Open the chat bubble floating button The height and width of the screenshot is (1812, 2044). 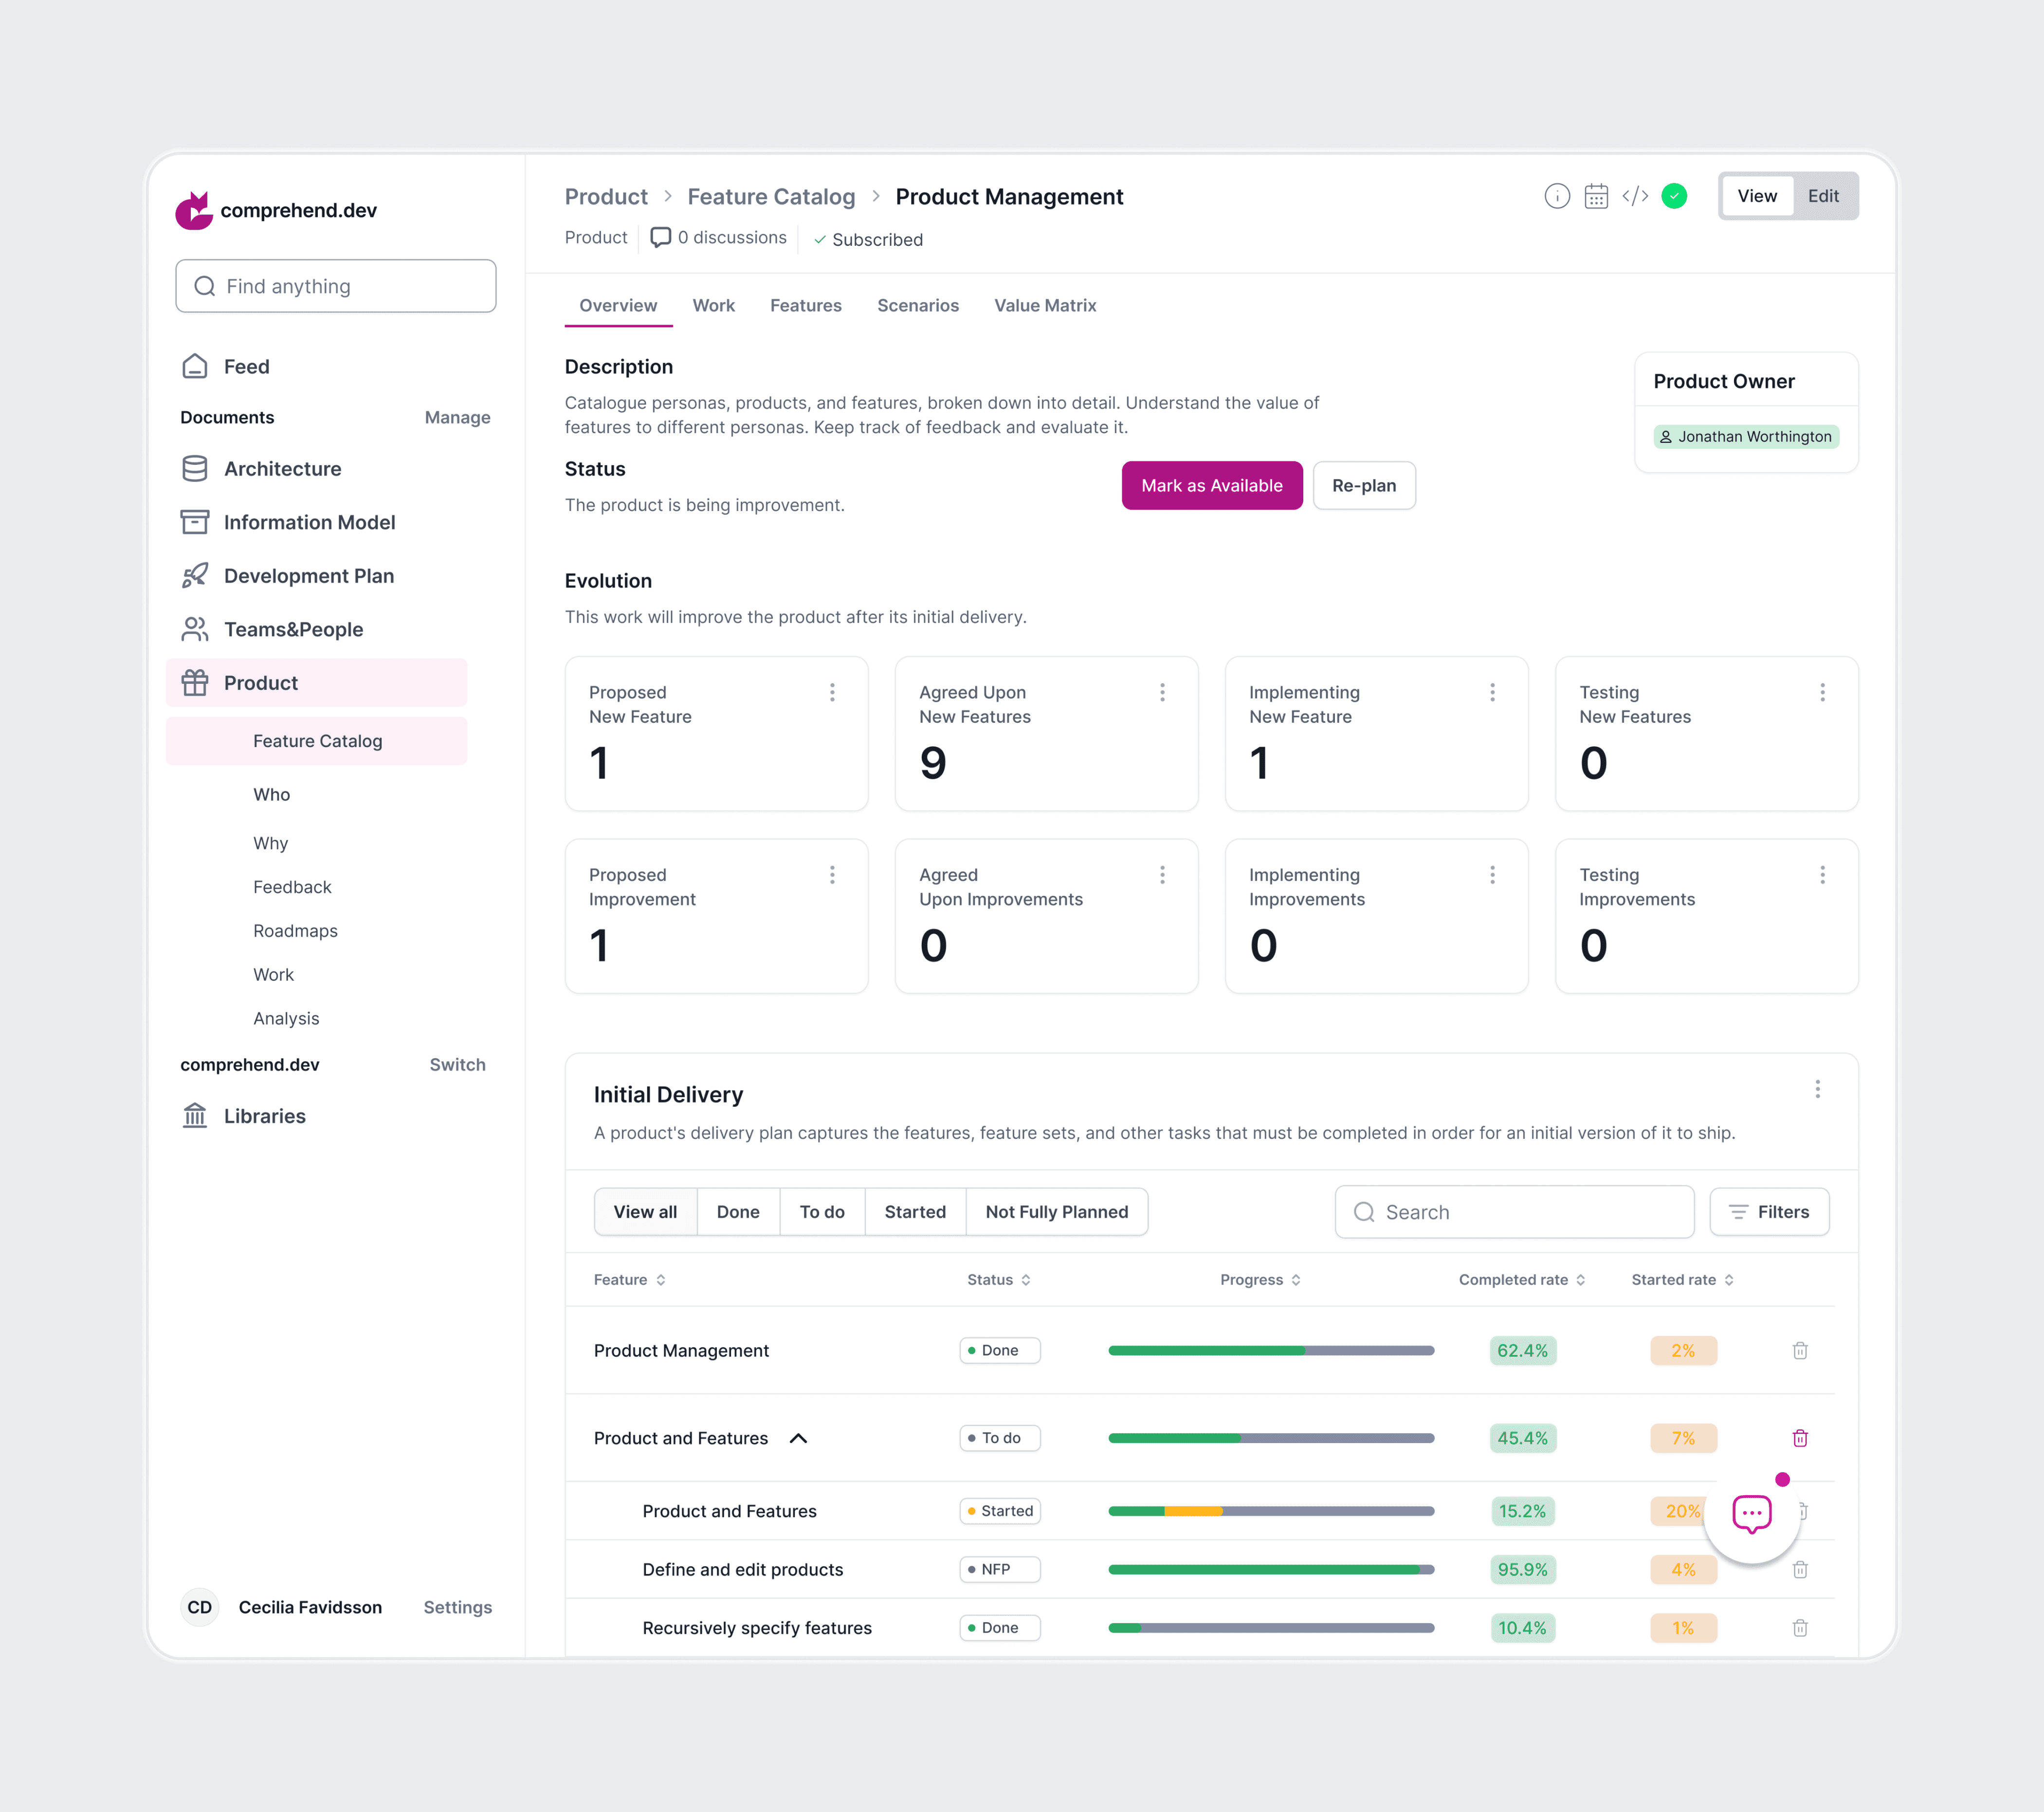click(1751, 1514)
